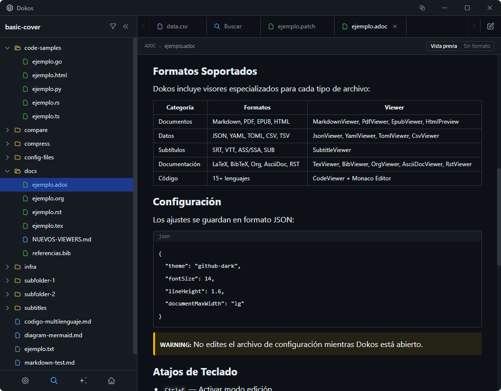
Task: Click the next-tab arrow icon
Action: [473, 27]
